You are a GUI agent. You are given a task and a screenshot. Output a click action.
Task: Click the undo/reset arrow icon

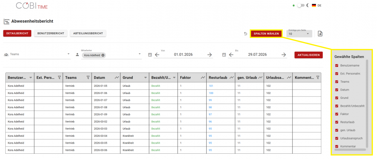click(245, 34)
